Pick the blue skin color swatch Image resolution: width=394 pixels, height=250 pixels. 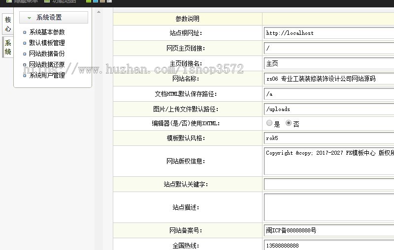click(x=96, y=1)
